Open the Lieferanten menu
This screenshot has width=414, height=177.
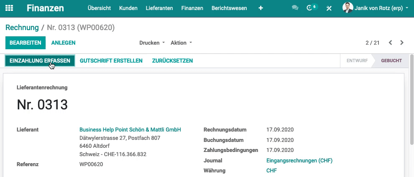(159, 8)
